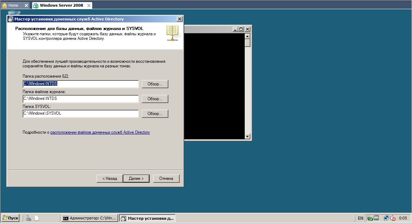Close the command prompt window
412x224 pixels.
pyautogui.click(x=248, y=29)
